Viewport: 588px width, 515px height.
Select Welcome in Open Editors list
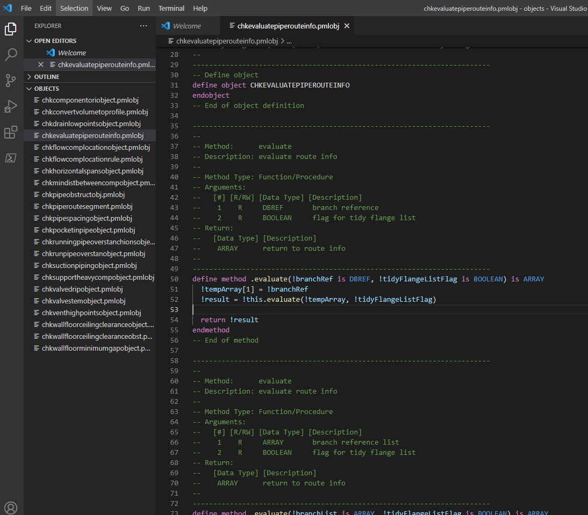(x=72, y=53)
